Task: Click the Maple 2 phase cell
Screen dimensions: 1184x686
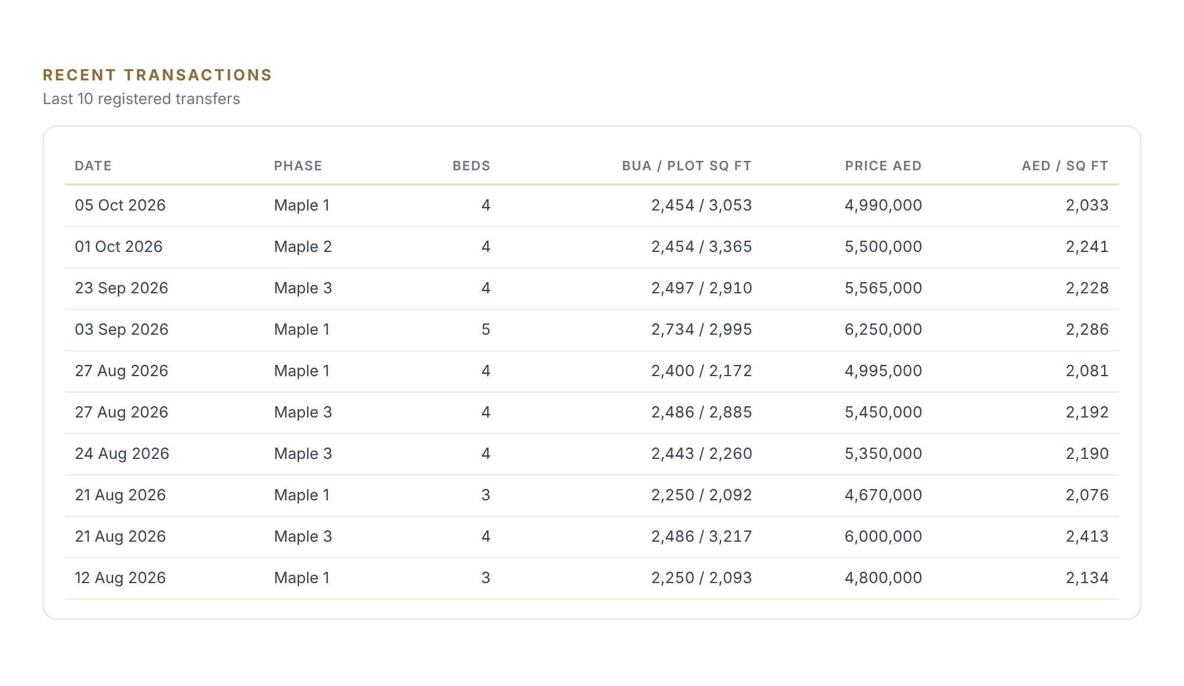Action: coord(303,247)
